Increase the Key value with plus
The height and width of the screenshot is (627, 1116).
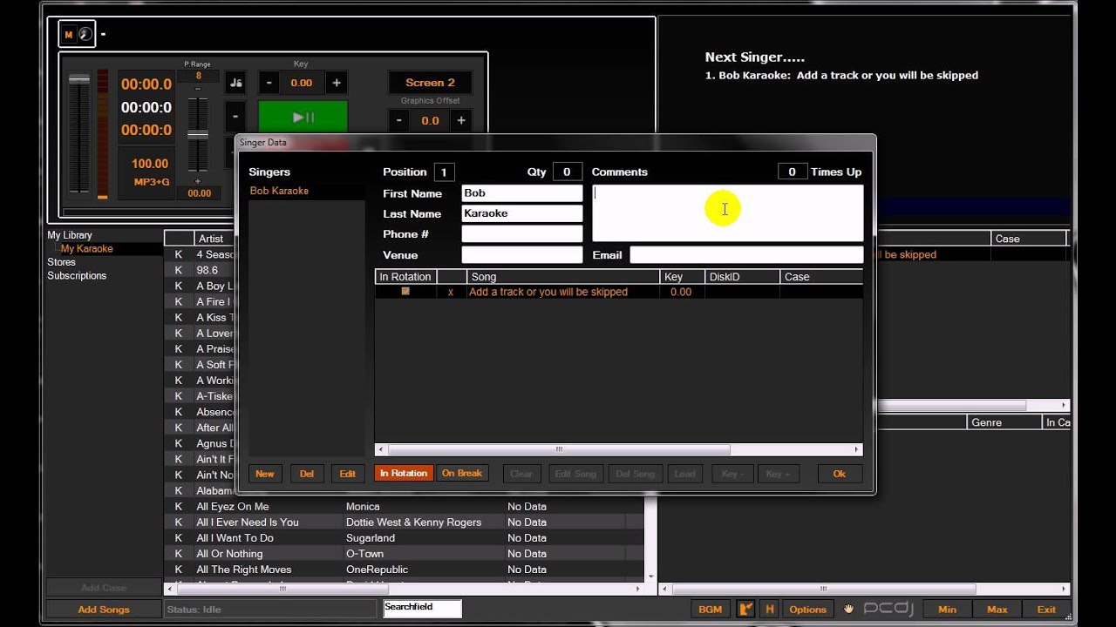336,83
